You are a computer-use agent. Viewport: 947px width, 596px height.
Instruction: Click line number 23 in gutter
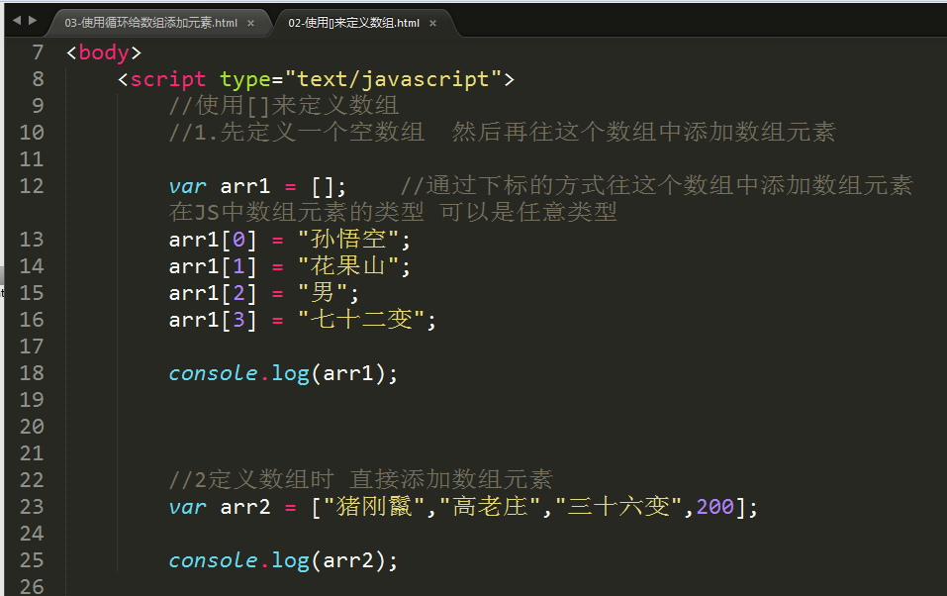(32, 507)
